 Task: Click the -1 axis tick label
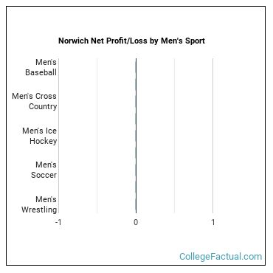click(58, 222)
